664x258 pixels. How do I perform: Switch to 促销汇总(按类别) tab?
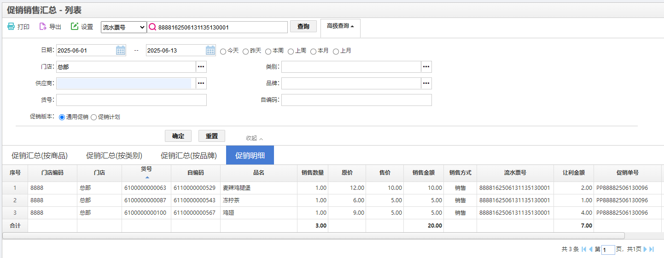[114, 155]
